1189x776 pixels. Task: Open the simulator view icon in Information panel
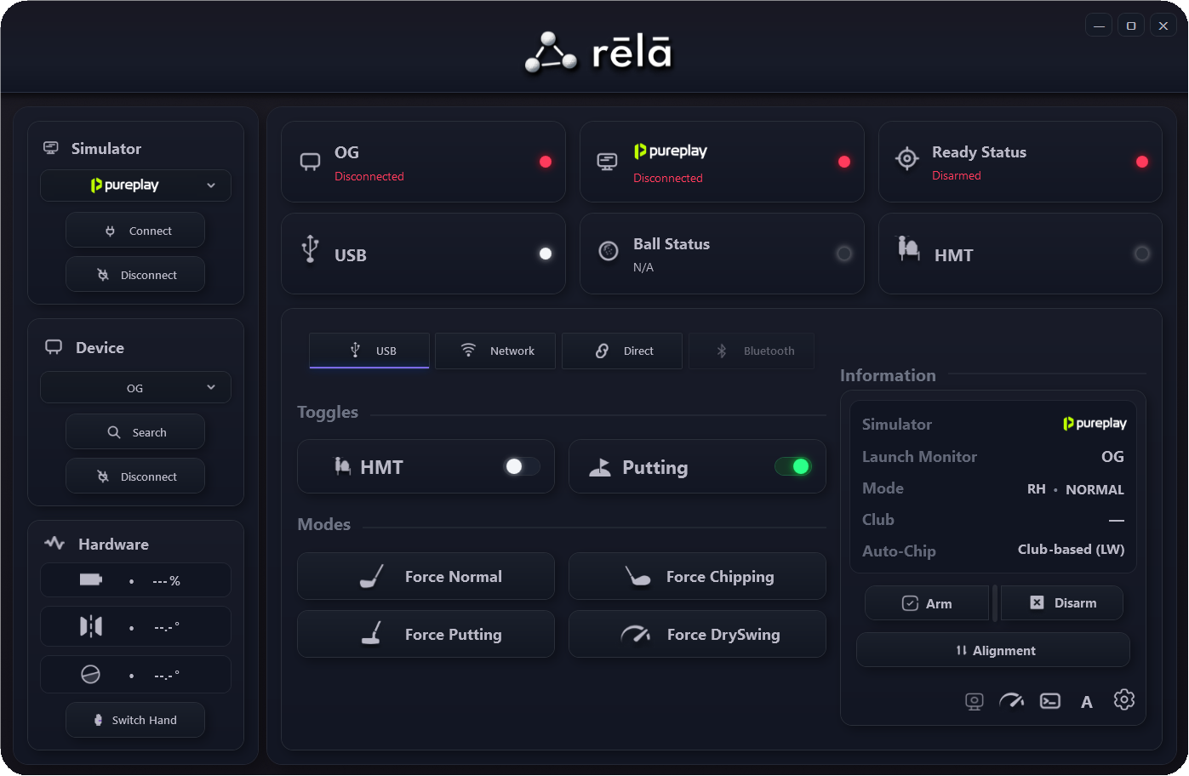coord(975,701)
